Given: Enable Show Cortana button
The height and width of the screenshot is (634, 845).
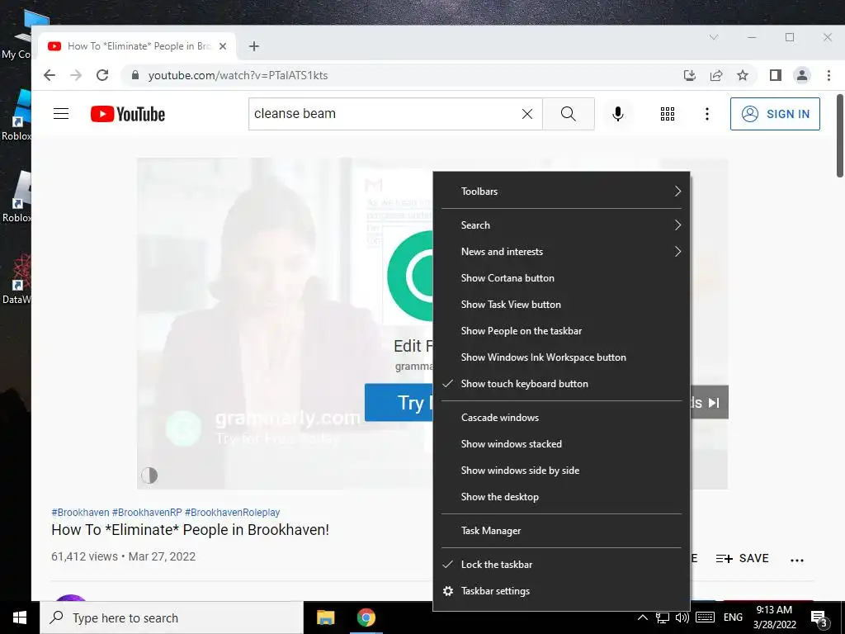Looking at the screenshot, I should 561,278.
